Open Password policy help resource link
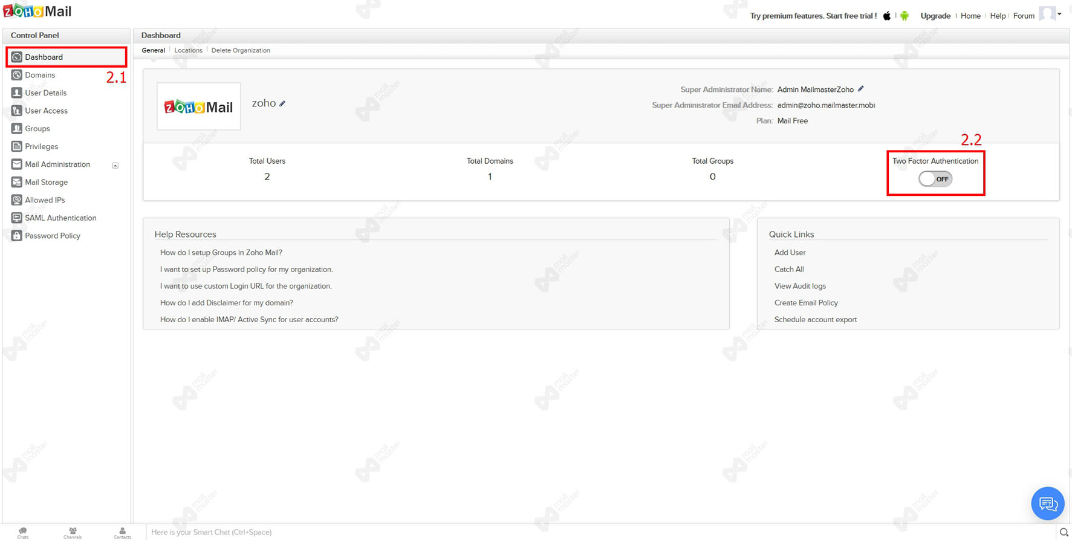Screen dimensions: 1072x541 coord(247,270)
